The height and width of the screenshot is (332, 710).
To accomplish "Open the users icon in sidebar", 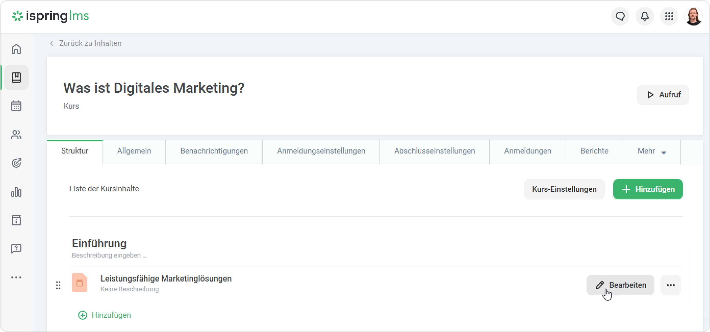I will 16,134.
